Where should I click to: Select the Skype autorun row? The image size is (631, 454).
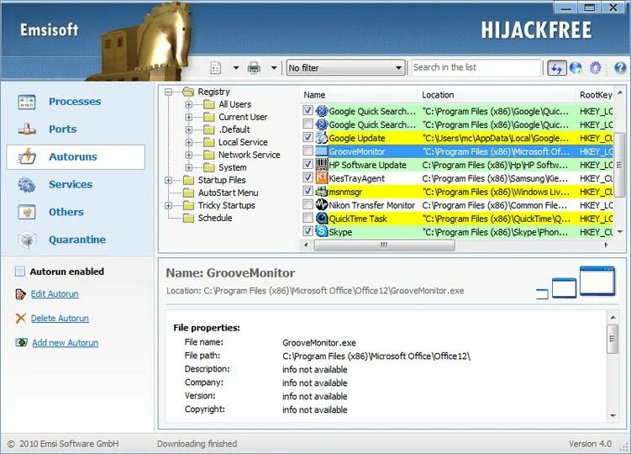tap(458, 232)
